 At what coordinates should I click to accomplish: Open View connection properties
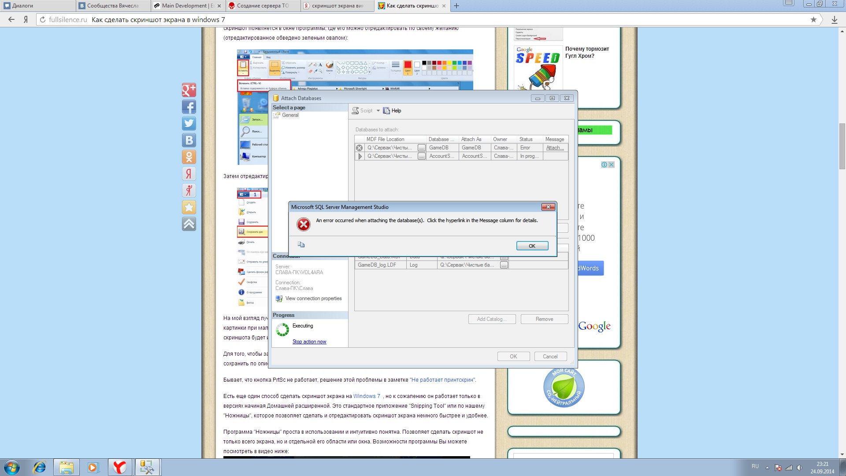pos(313,298)
